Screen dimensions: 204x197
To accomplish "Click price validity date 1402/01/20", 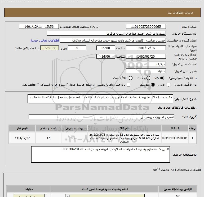I will (146, 56).
